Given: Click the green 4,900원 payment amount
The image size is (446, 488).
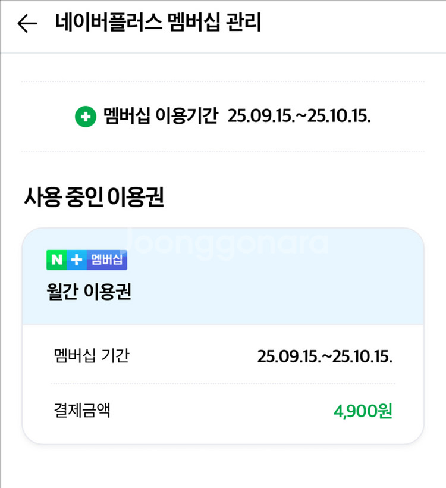Looking at the screenshot, I should 363,411.
